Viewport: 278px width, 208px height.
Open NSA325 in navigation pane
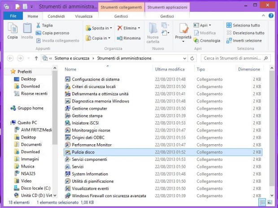[x=25, y=173]
